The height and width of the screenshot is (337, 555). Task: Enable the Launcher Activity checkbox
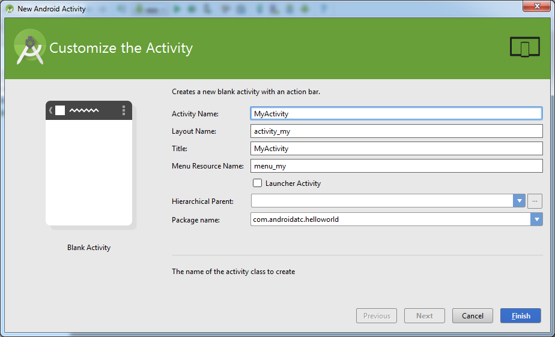(x=257, y=183)
